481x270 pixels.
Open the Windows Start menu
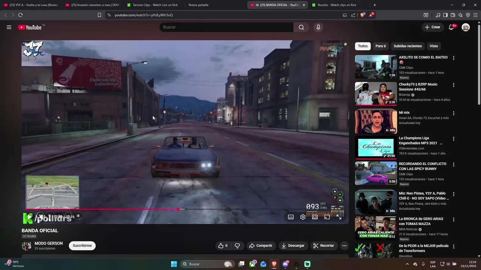coord(174,264)
